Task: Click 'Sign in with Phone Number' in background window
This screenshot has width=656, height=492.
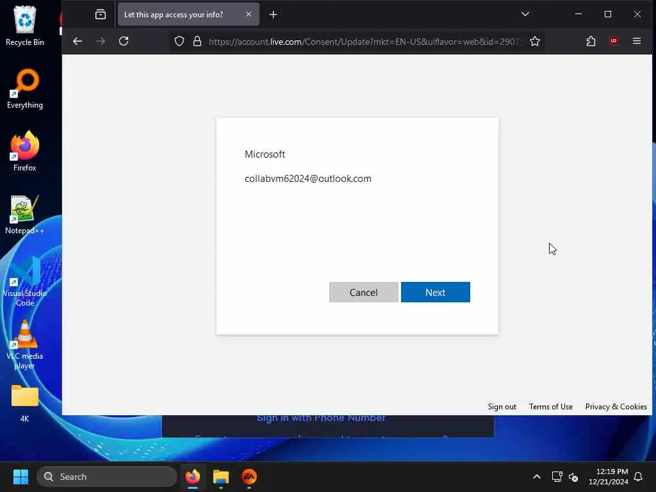Action: [x=321, y=418]
